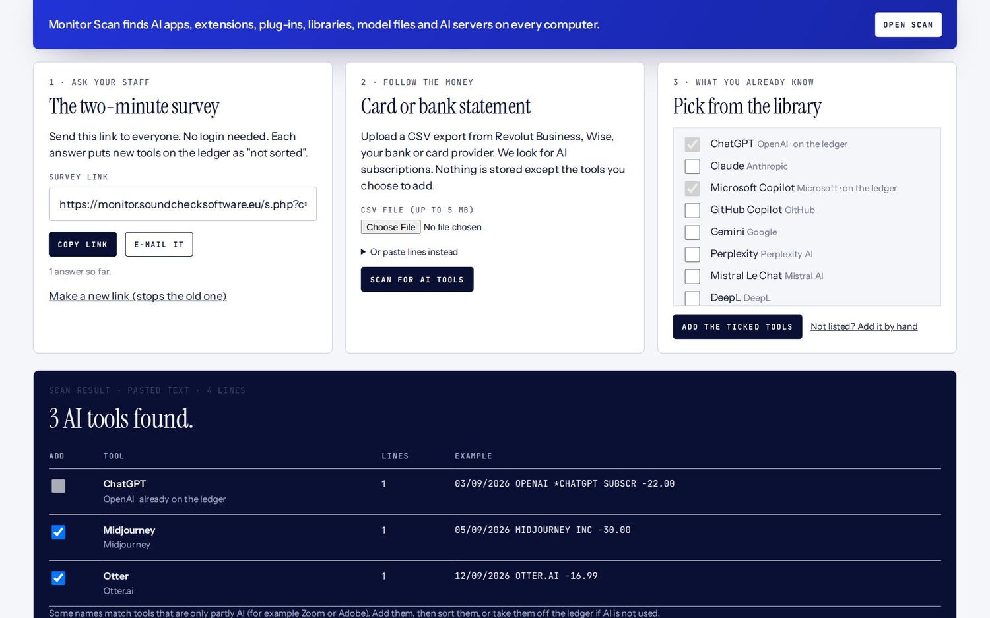The image size is (990, 618).
Task: Click 'OpenAI · already on the ledger' text
Action: (x=164, y=499)
